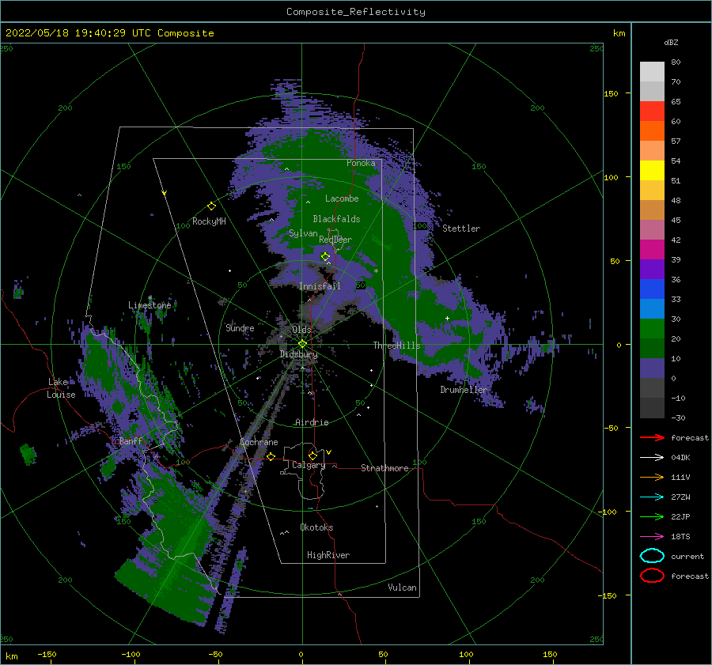Click the yellow 54 dBZ color swatch

(652, 170)
